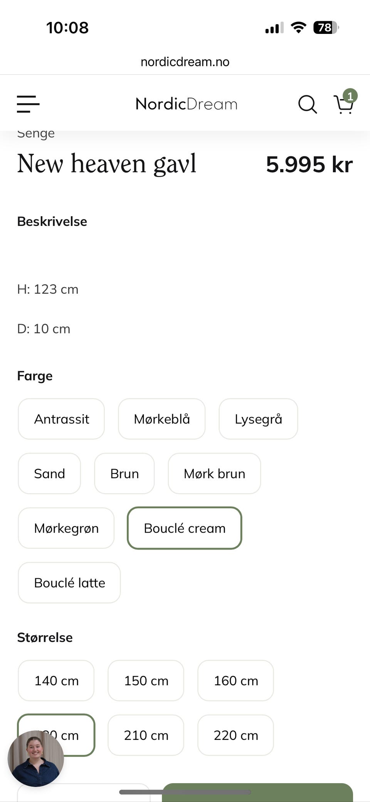370x802 pixels.
Task: Pick the 210 cm size
Action: pyautogui.click(x=146, y=735)
